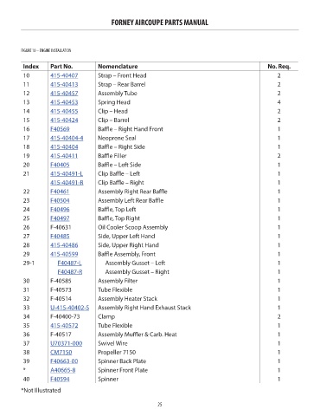The width and height of the screenshot is (320, 416).
Task: Open the U70371-000 Swivel Wire link
Action: click(x=66, y=343)
